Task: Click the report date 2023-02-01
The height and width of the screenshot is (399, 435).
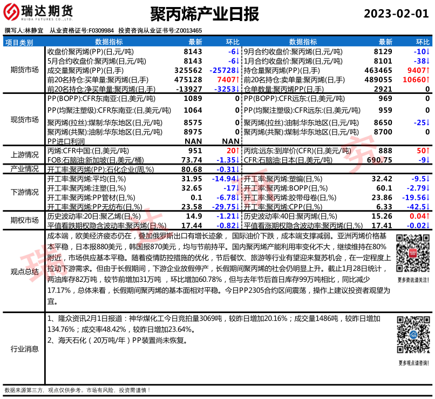Action: click(x=396, y=13)
